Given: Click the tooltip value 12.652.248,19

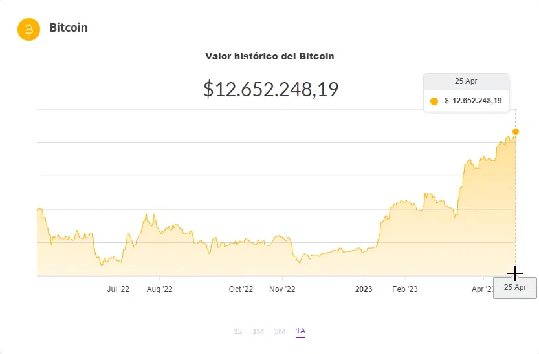Looking at the screenshot, I should [x=477, y=101].
